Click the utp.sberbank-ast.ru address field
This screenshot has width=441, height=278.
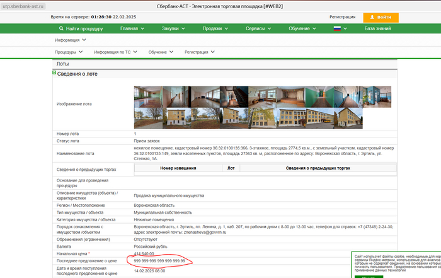23,6
